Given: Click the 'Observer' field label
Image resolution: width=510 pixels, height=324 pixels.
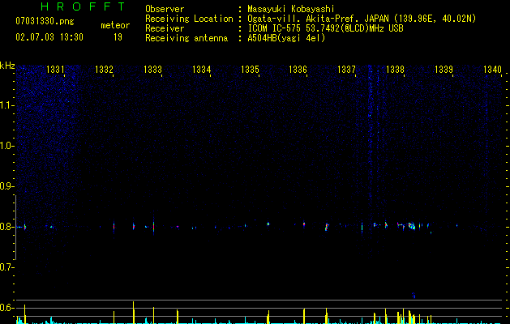Looking at the screenshot, I should pyautogui.click(x=165, y=9).
